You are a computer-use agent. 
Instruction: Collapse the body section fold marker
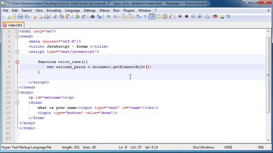17,93
